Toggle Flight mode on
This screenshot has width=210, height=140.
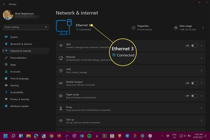[194, 96]
